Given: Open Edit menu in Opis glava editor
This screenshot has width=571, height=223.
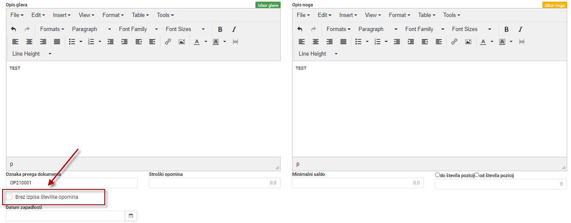Looking at the screenshot, I should pyautogui.click(x=38, y=15).
